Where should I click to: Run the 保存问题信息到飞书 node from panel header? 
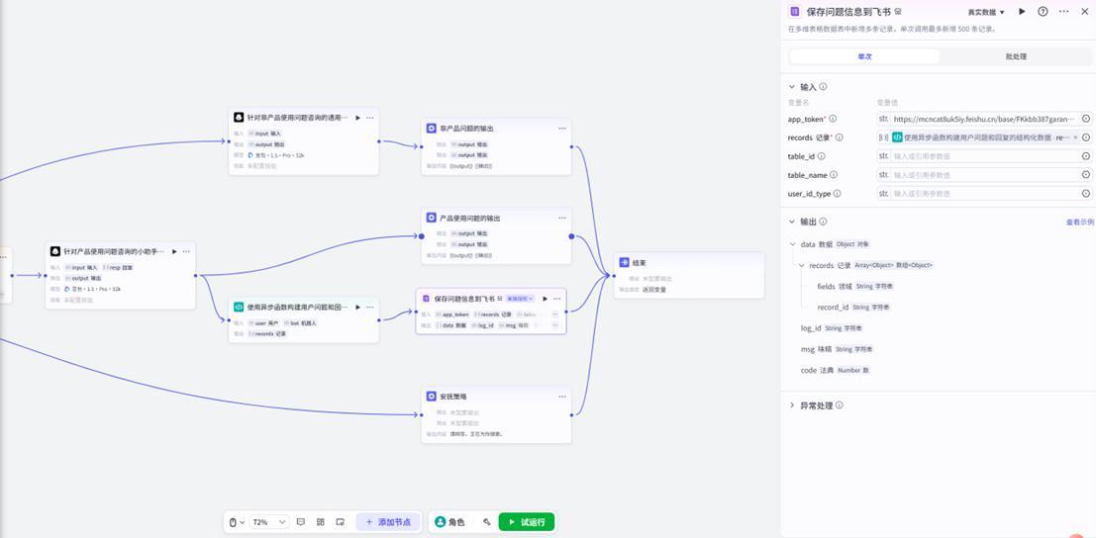click(x=1022, y=12)
